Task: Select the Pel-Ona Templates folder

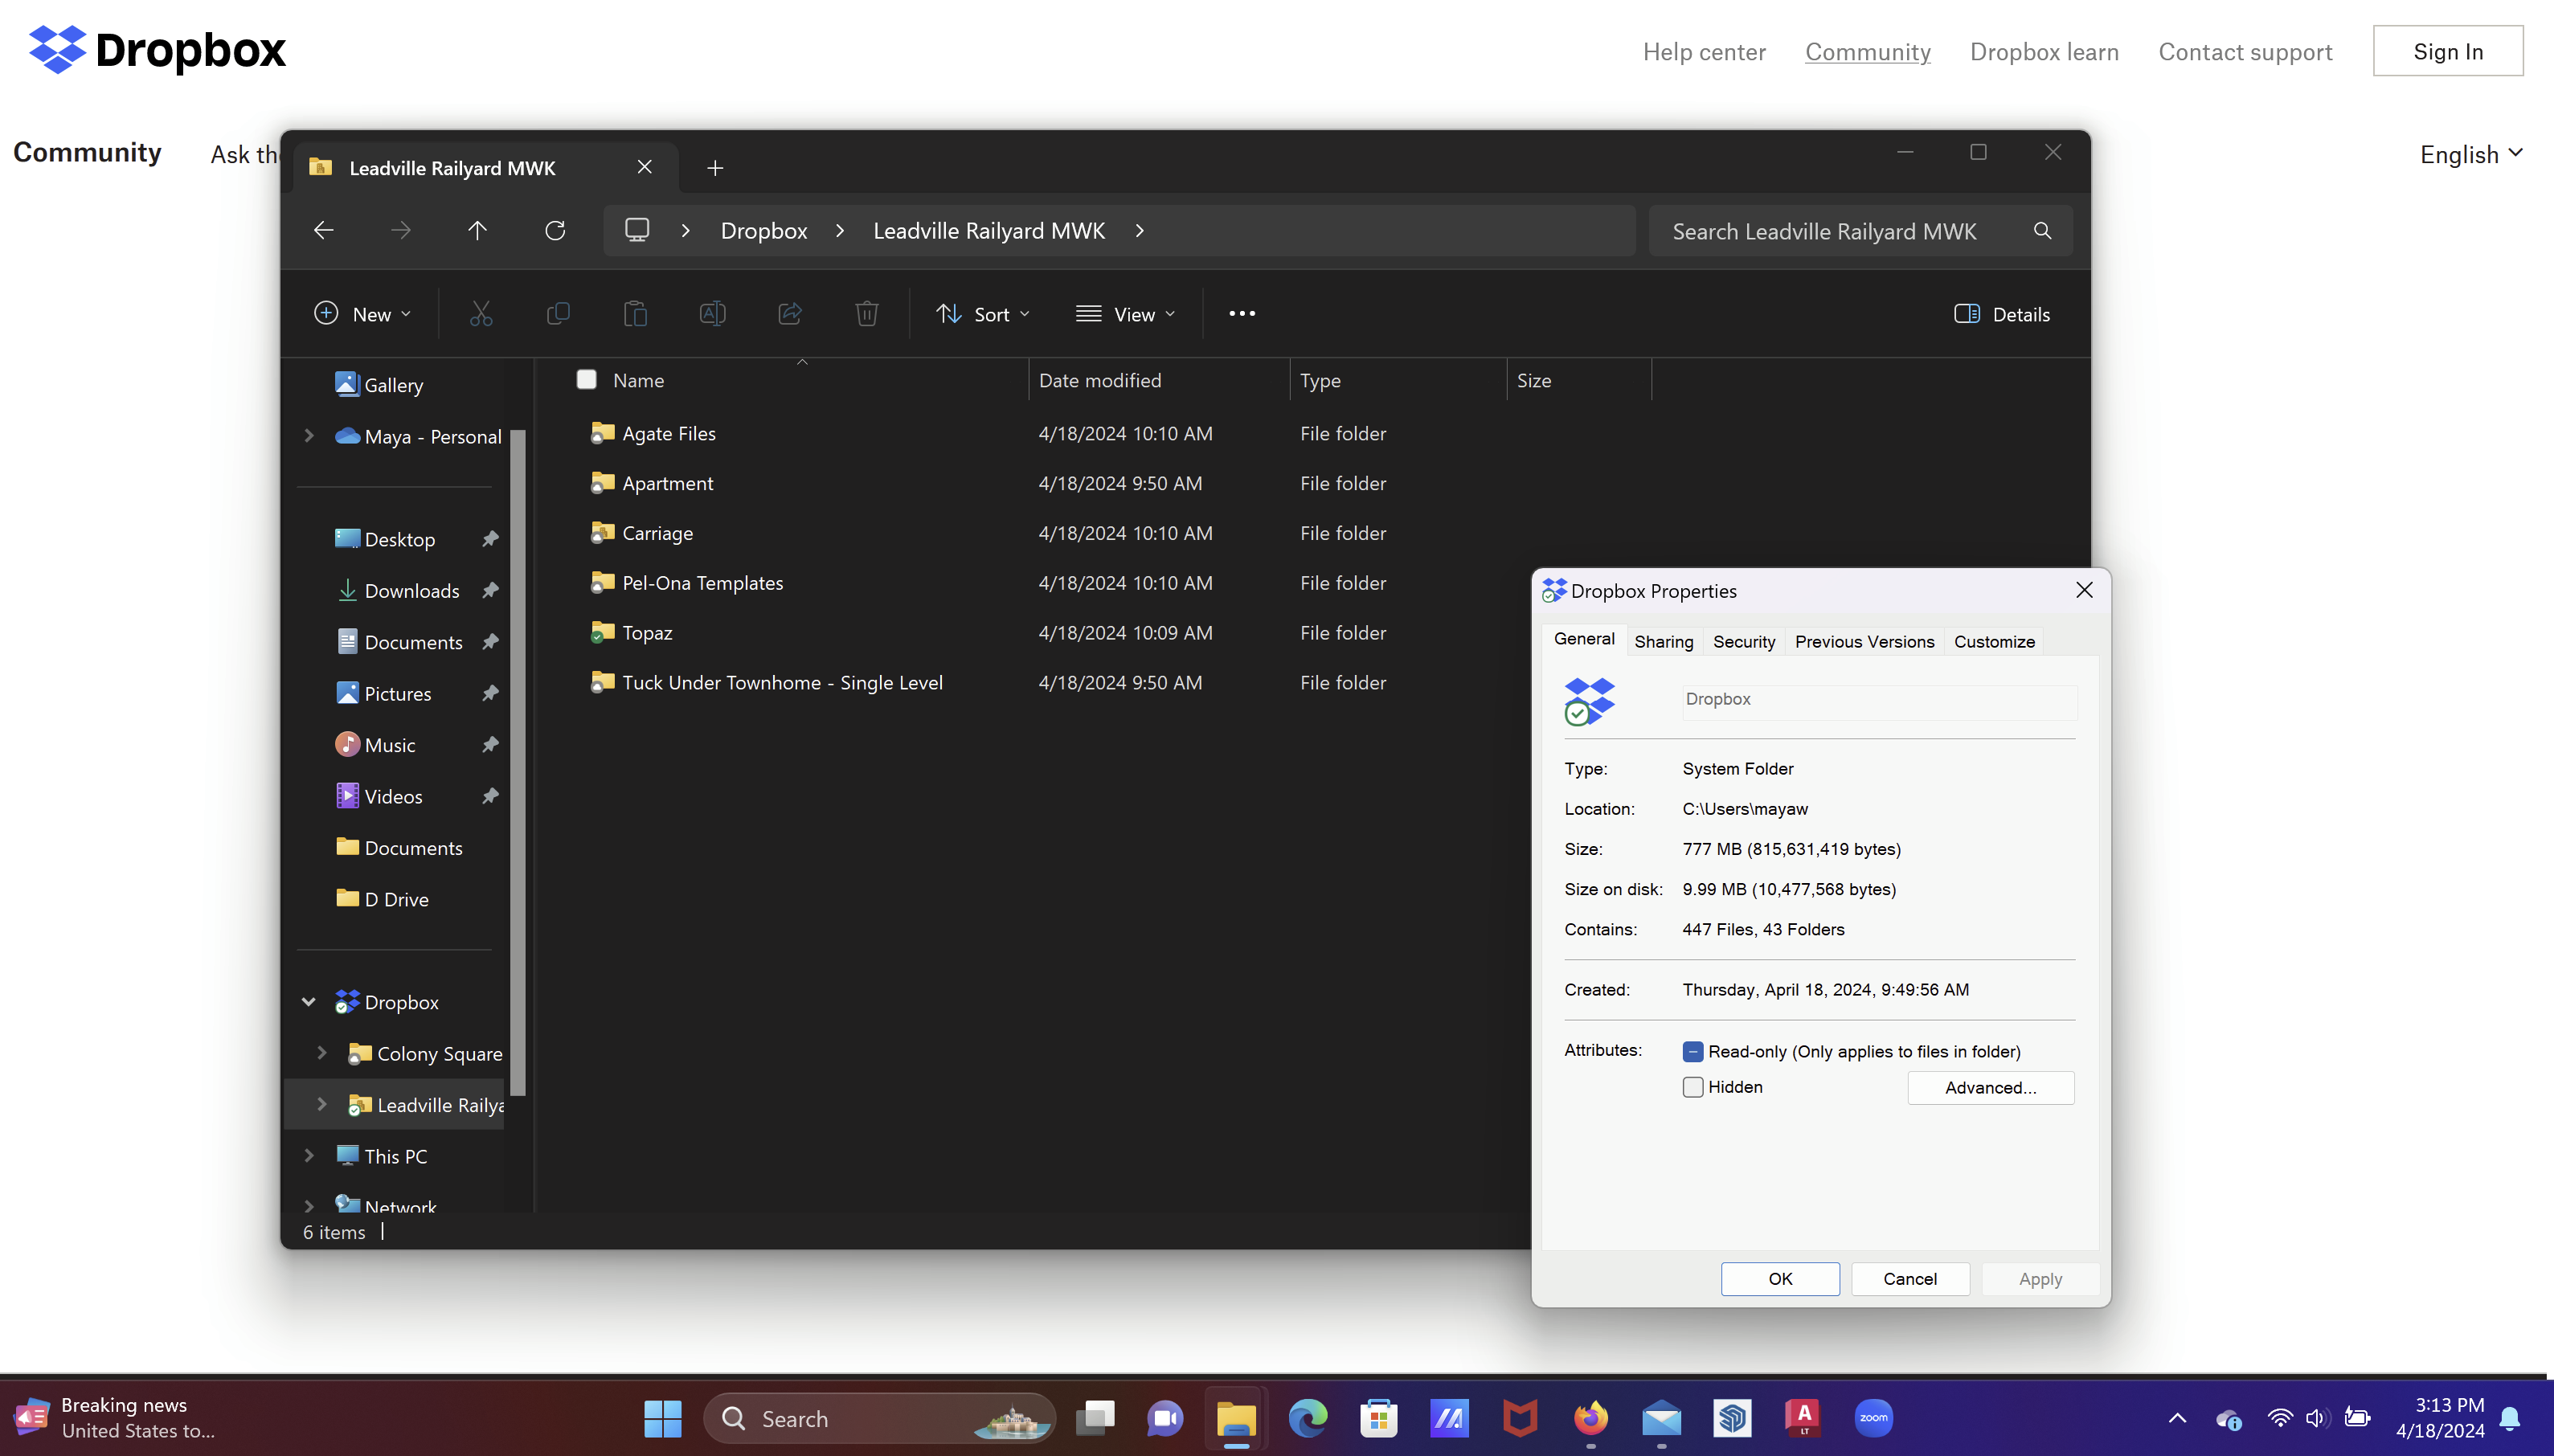Action: (702, 583)
